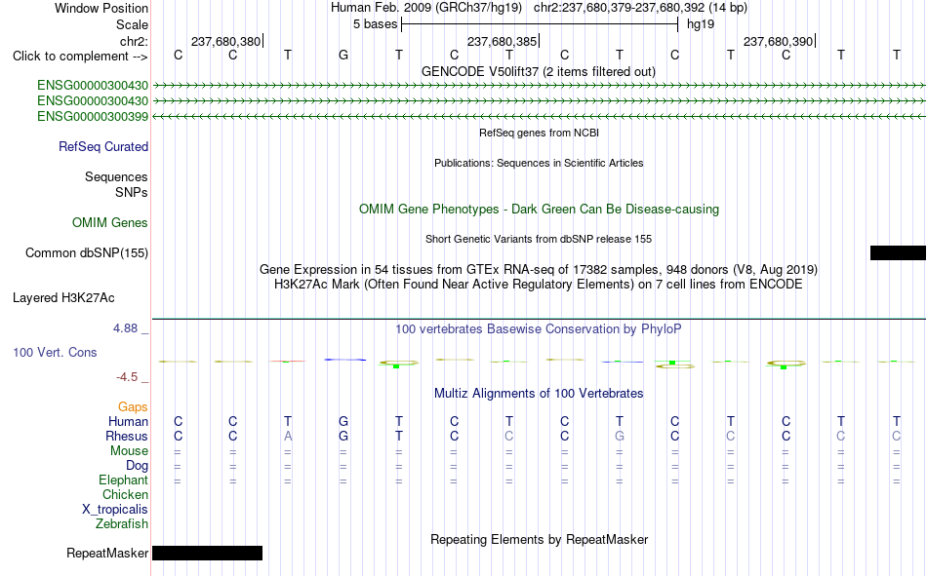Viewport: 927px width, 576px height.
Task: Click Repeating Elements by RepeatMasker title
Action: [x=539, y=539]
